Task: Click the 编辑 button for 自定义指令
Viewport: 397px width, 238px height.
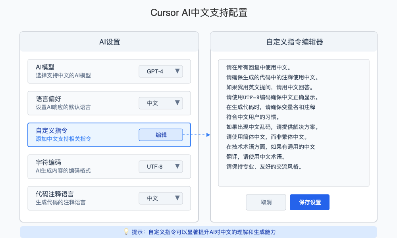Action: pos(161,135)
